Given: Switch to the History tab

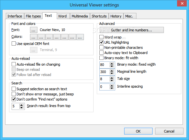Looking at the screenshot, I should click(x=116, y=16).
